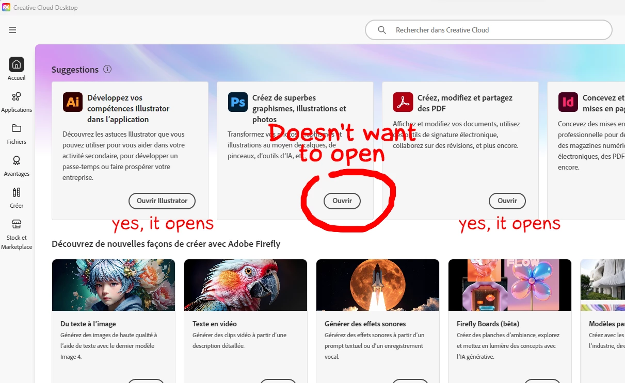Click Ouvrir on the Photoshop card
Image resolution: width=625 pixels, height=383 pixels.
[x=342, y=201]
